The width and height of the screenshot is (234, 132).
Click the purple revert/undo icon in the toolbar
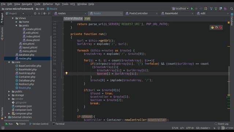pos(225,9)
